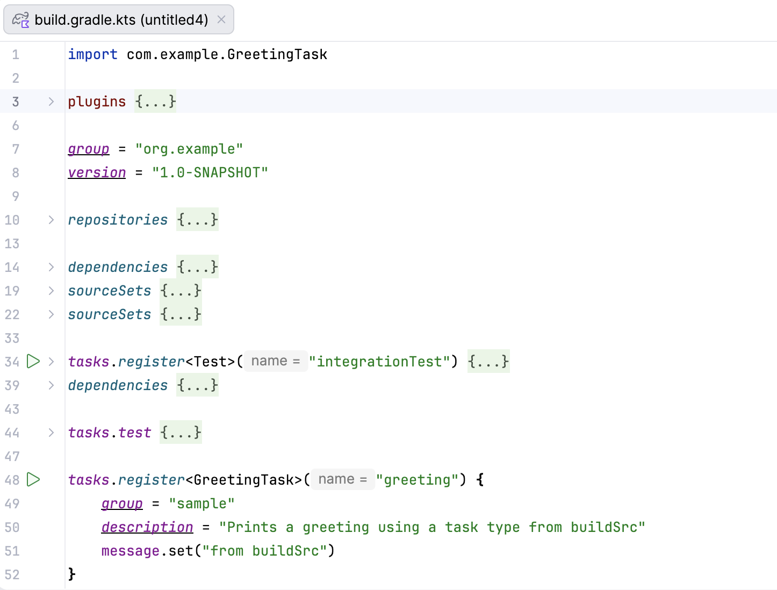
Task: Expand the sourceSets fold arrow on line 19
Action: [51, 291]
